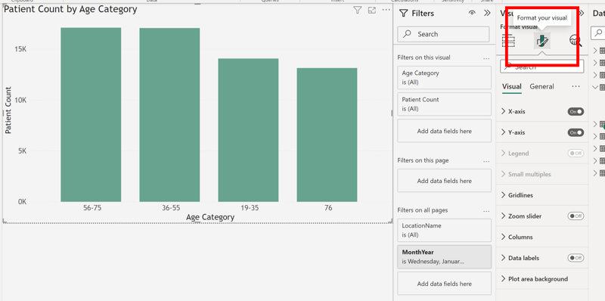Expand the Zoom slider section
Image resolution: width=605 pixels, height=301 pixels.
click(503, 216)
